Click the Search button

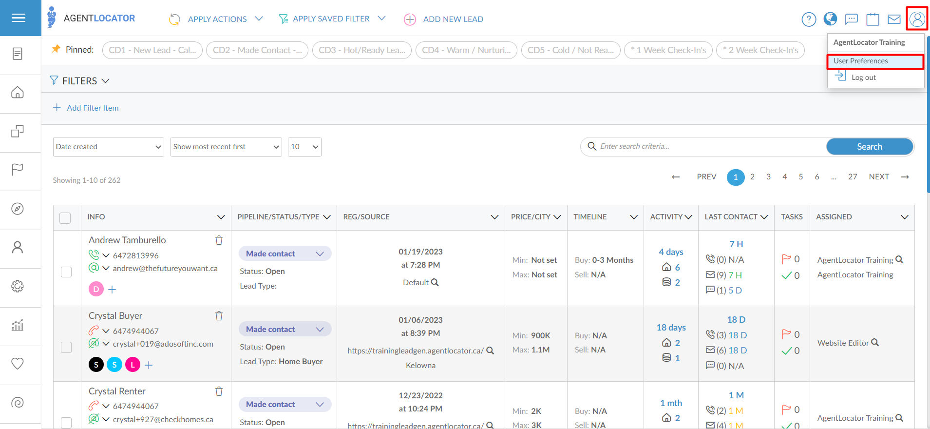[x=870, y=147]
